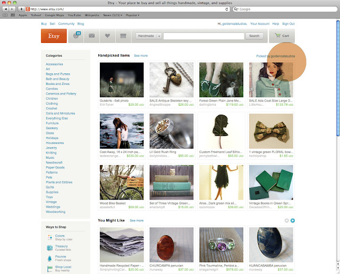Viewport: 340px width, 274px height.
Task: Open the Popular bookmarks dropdown
Action: click(132, 15)
